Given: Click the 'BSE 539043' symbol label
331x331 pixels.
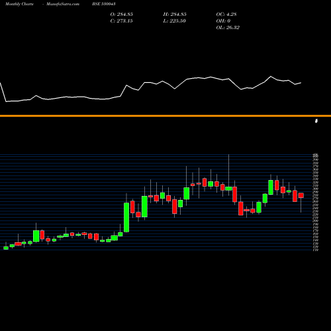Looking at the screenshot, I should point(104,4).
